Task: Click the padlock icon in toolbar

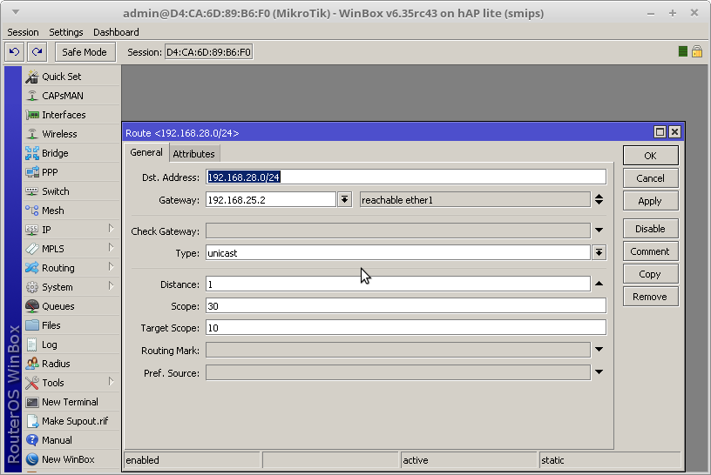Action: tap(697, 51)
